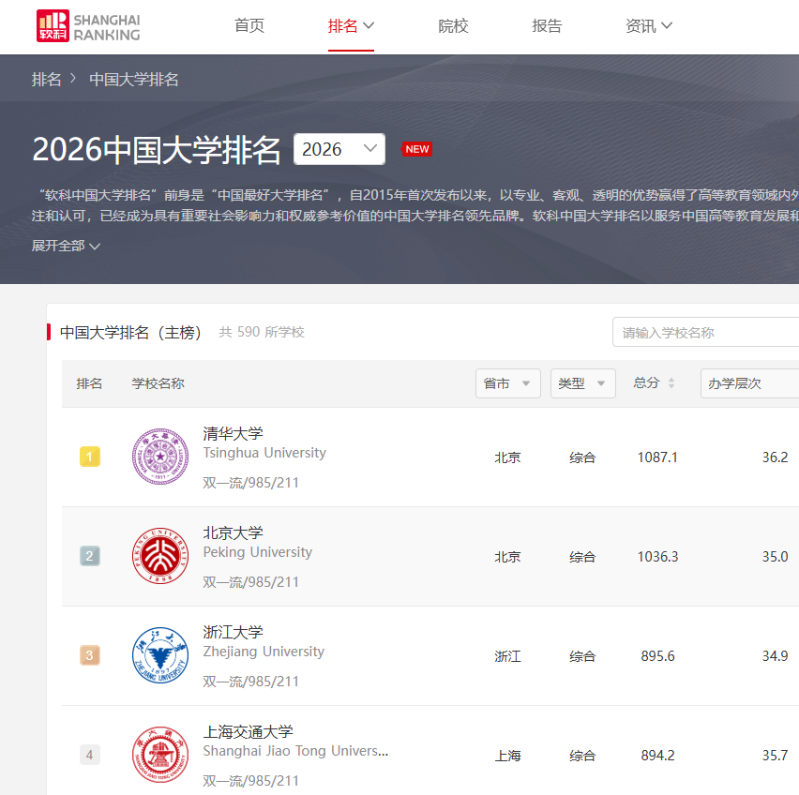
Task: Click the 总分 column header label
Action: (x=646, y=383)
